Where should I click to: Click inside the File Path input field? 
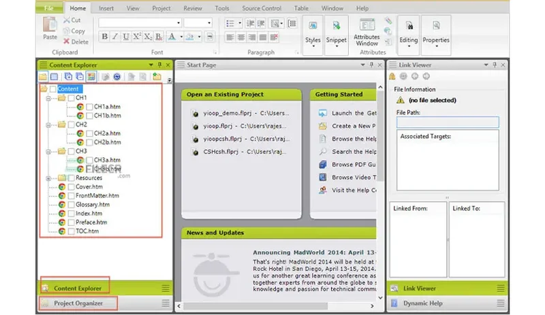[x=448, y=122]
